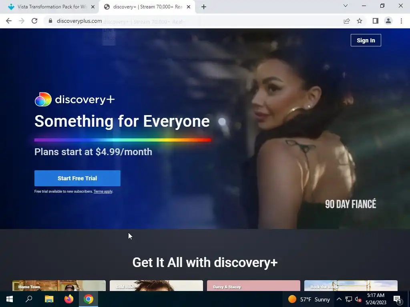Open the Chrome side panel
The width and height of the screenshot is (410, 307).
pos(376,21)
